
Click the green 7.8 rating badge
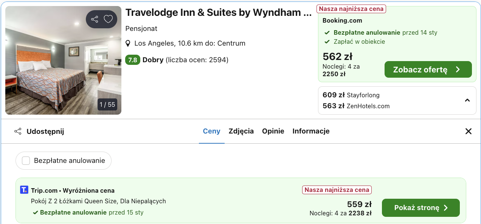point(133,60)
